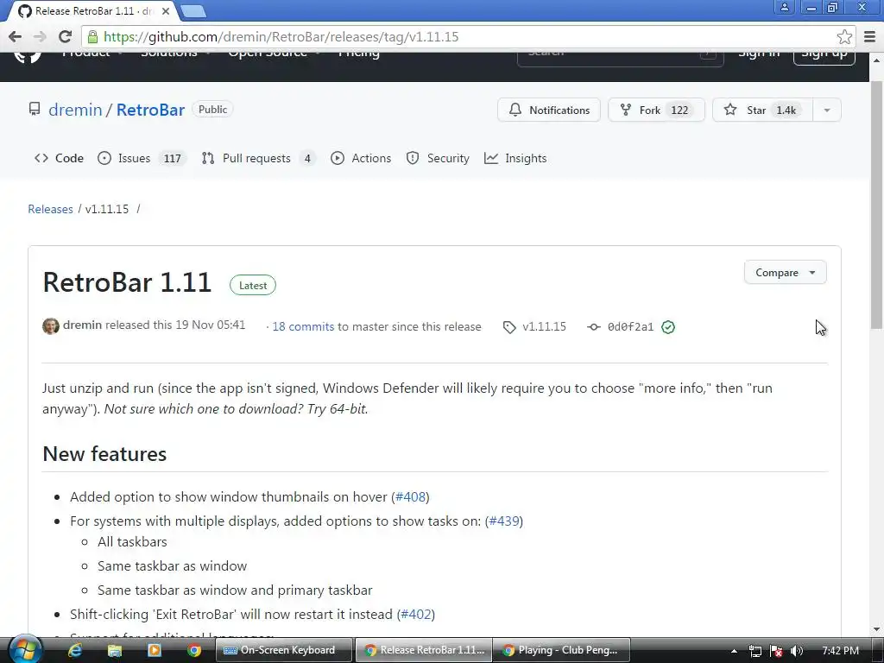Star the RetroBar repository
This screenshot has width=884, height=663.
[x=763, y=110]
